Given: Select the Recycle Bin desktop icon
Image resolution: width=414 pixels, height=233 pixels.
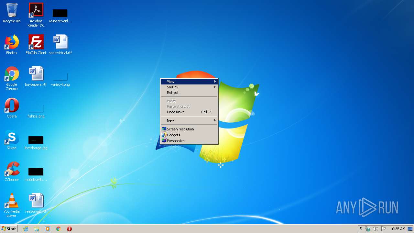Looking at the screenshot, I should [x=12, y=13].
